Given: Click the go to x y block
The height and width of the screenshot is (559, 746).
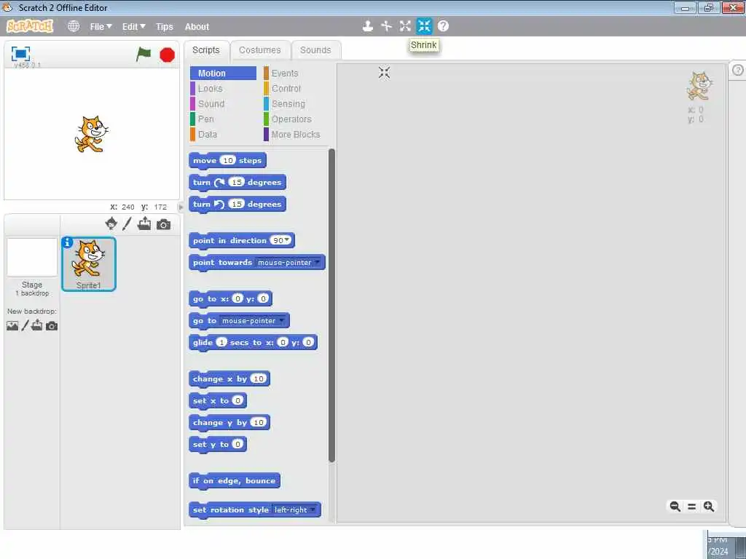Looking at the screenshot, I should [x=230, y=299].
